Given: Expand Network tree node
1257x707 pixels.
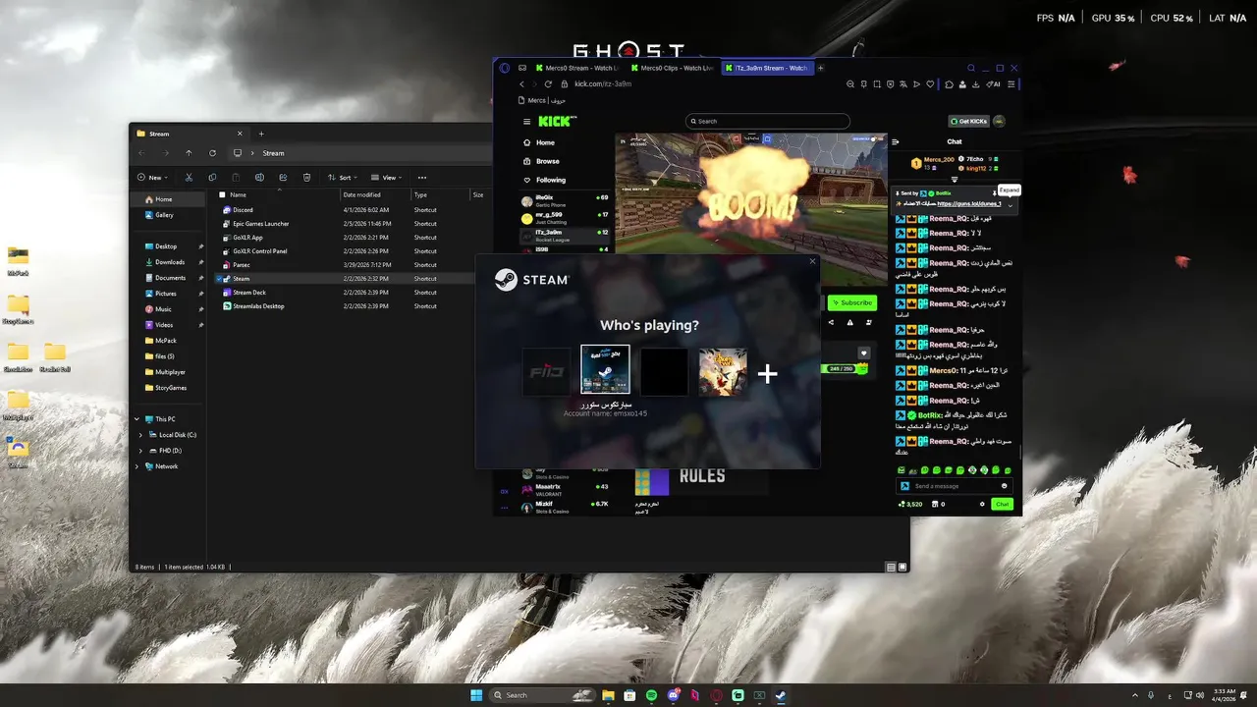Looking at the screenshot, I should coord(137,466).
